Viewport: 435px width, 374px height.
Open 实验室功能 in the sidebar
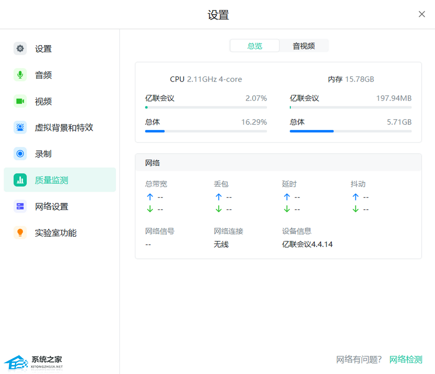click(x=60, y=233)
